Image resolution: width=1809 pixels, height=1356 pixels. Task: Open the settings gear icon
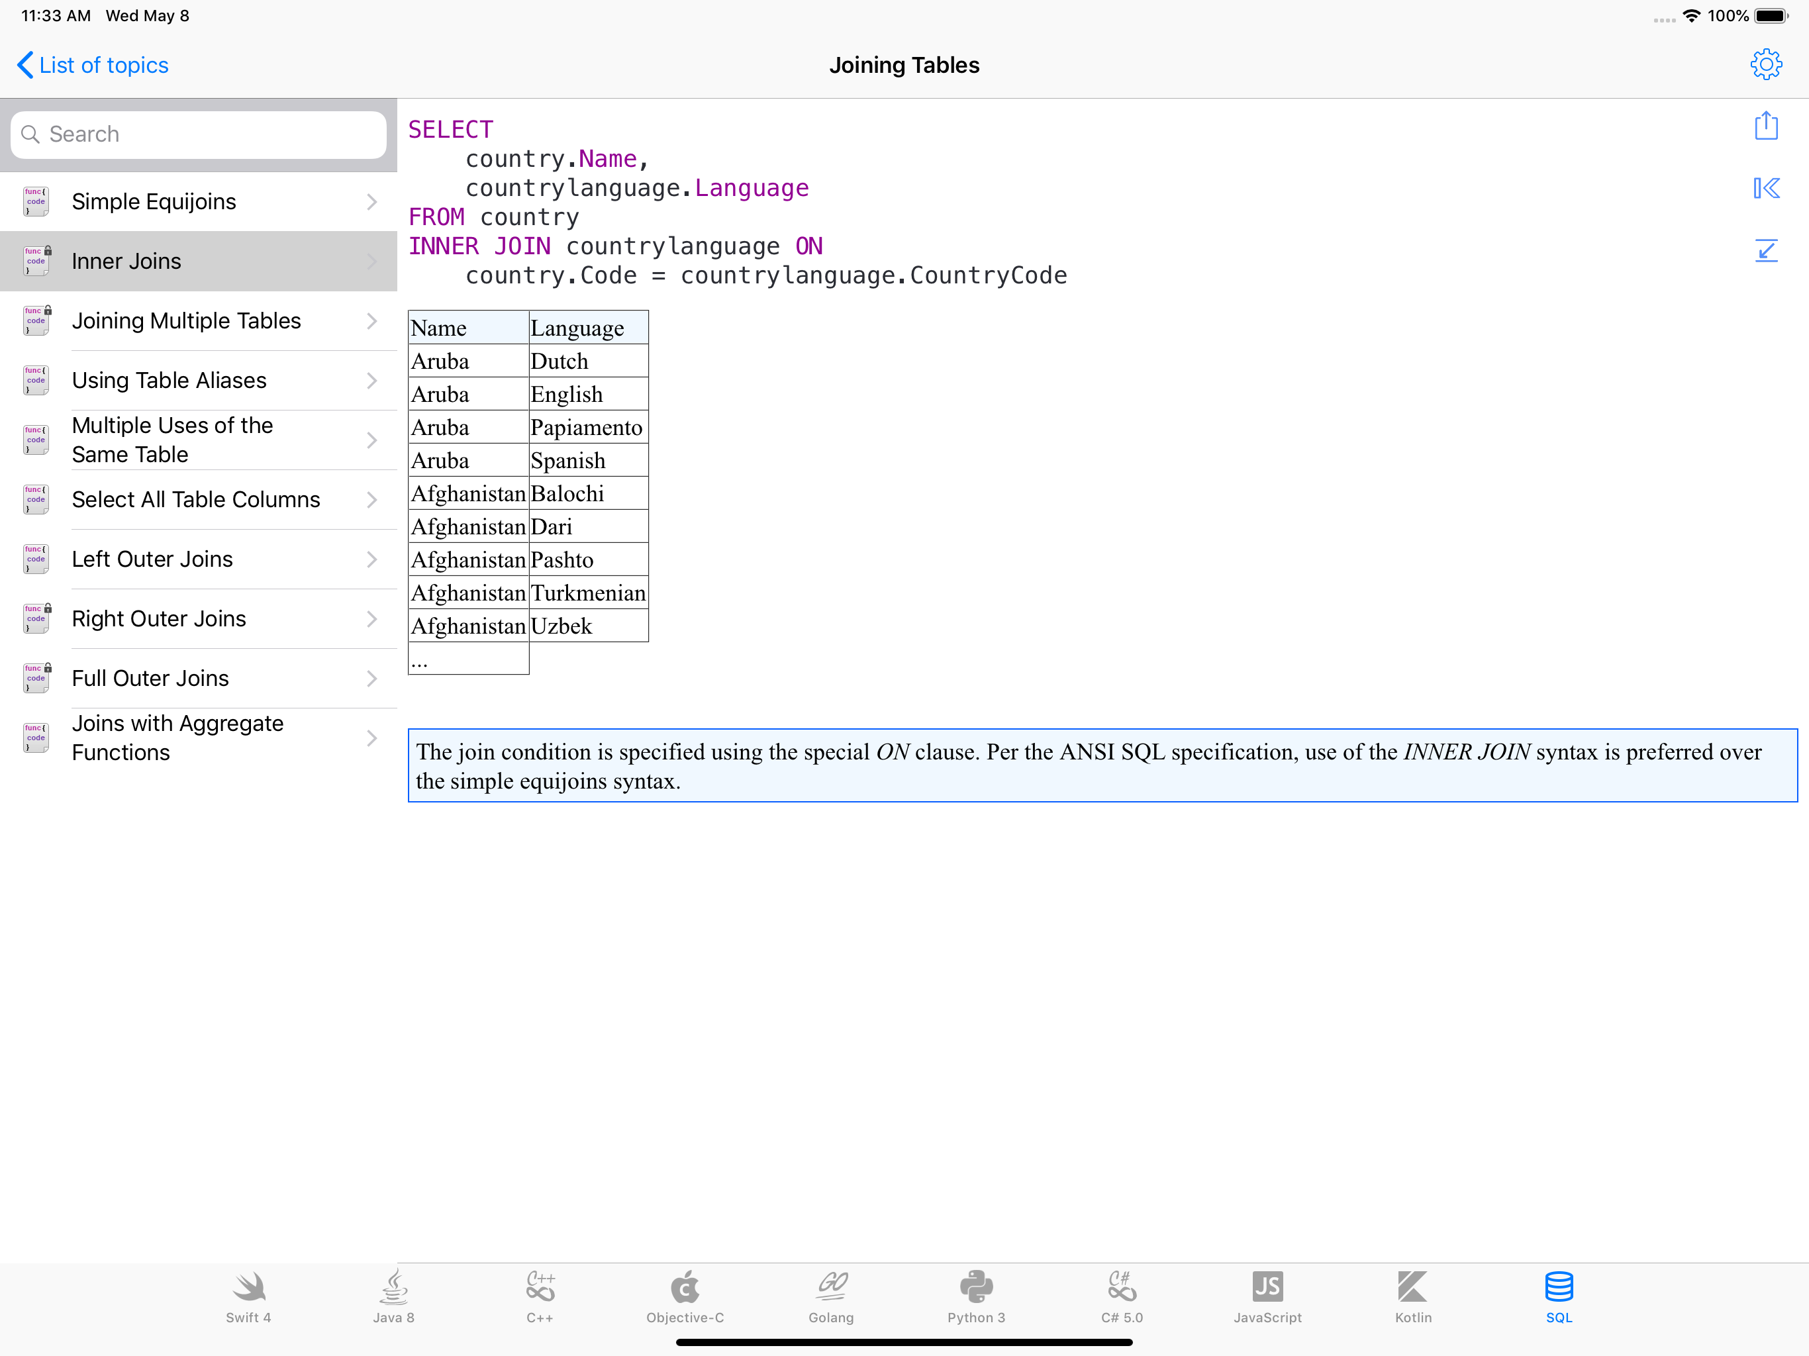pyautogui.click(x=1766, y=65)
